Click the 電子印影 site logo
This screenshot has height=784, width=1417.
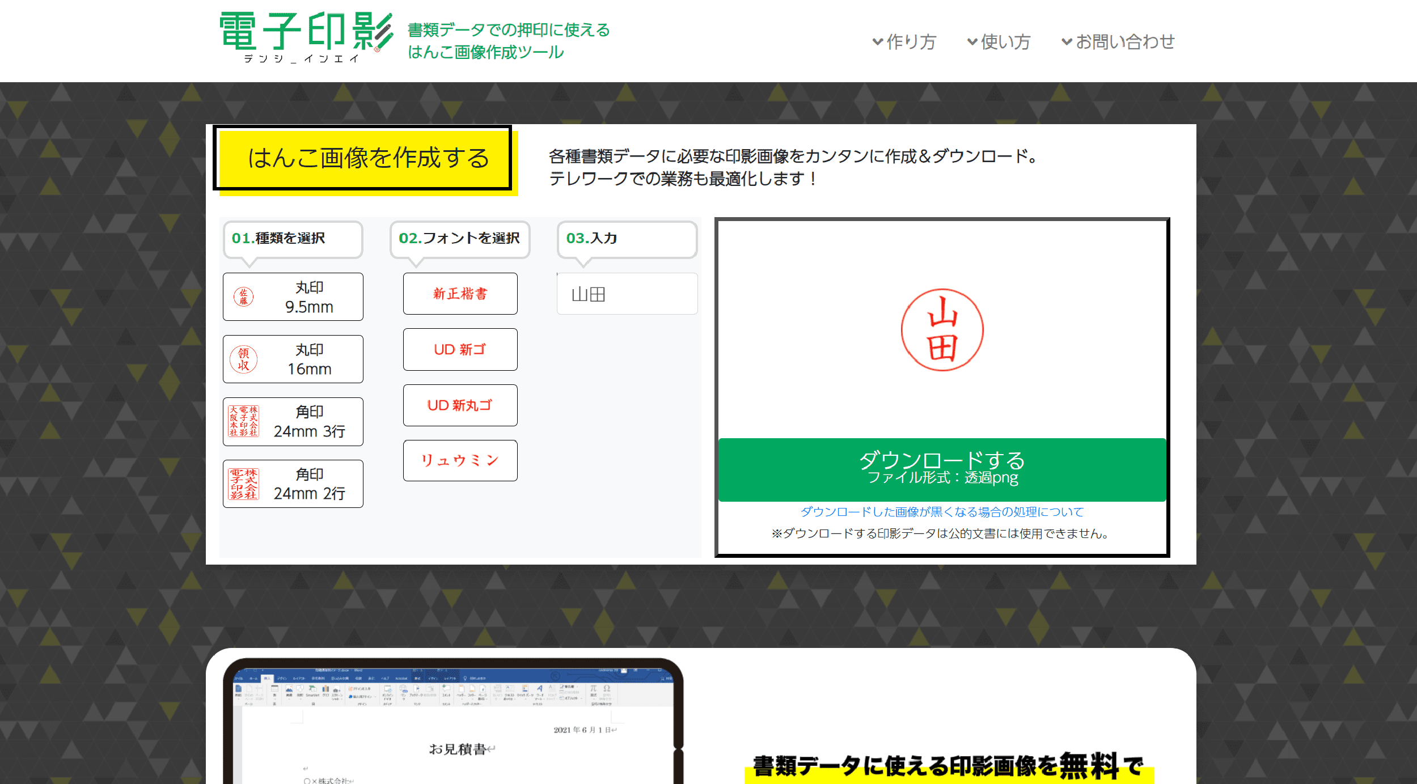click(x=306, y=37)
